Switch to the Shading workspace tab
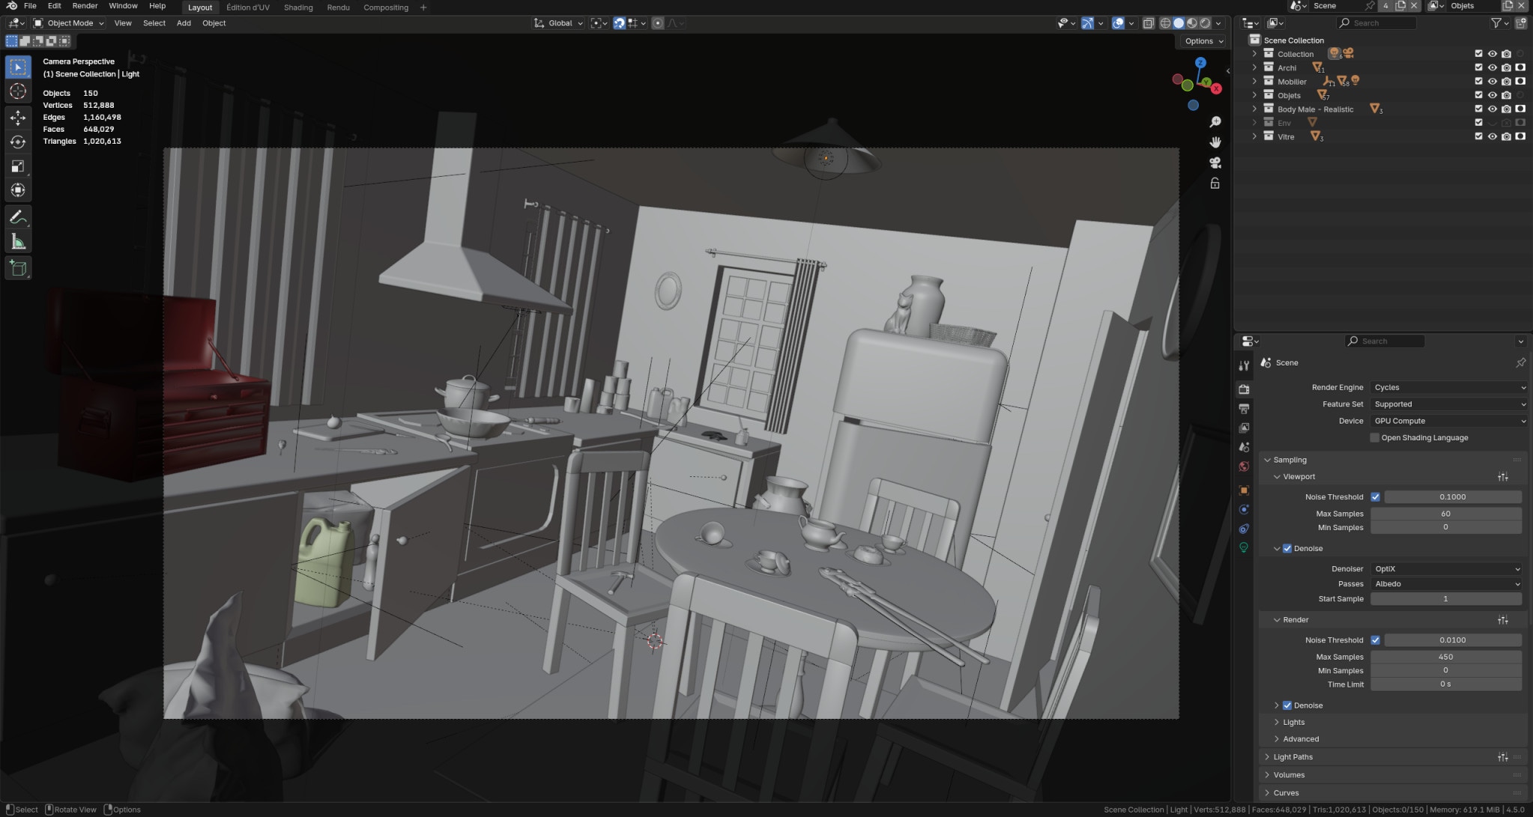Viewport: 1533px width, 817px height. tap(298, 7)
